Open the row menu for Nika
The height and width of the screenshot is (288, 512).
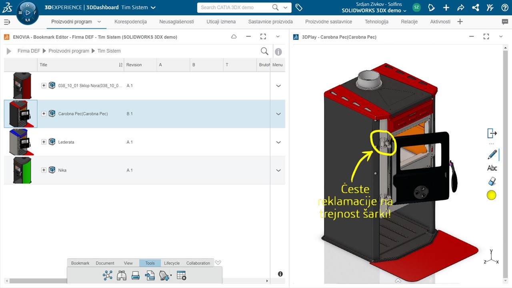point(278,170)
